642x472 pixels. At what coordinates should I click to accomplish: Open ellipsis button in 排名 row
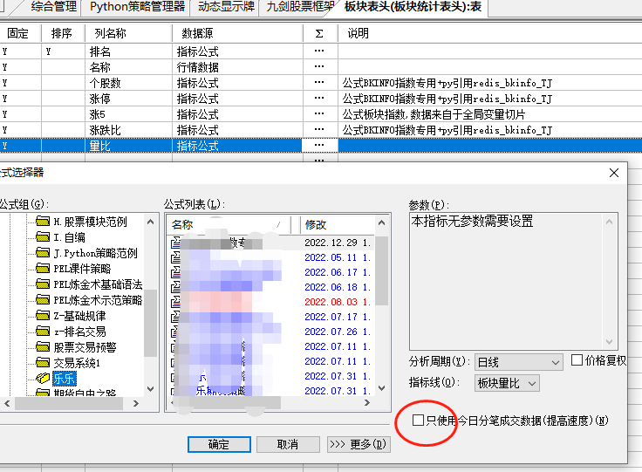[x=319, y=51]
